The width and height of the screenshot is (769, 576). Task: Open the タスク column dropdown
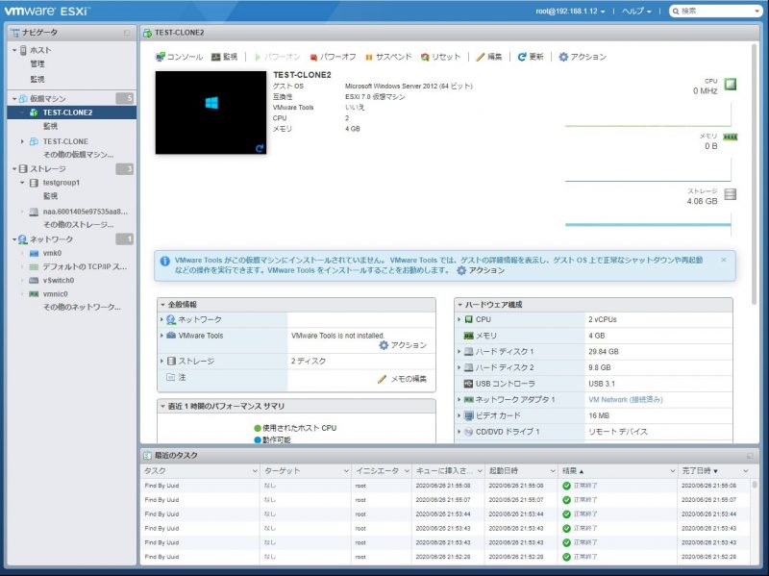255,471
